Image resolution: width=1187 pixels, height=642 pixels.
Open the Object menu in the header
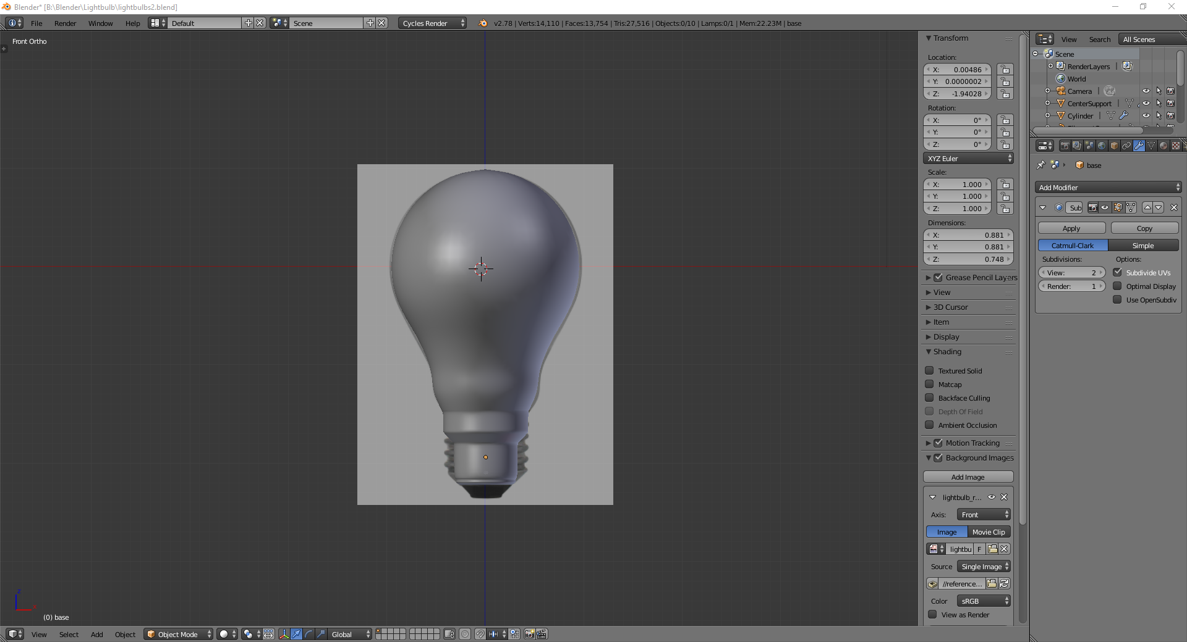pos(125,635)
